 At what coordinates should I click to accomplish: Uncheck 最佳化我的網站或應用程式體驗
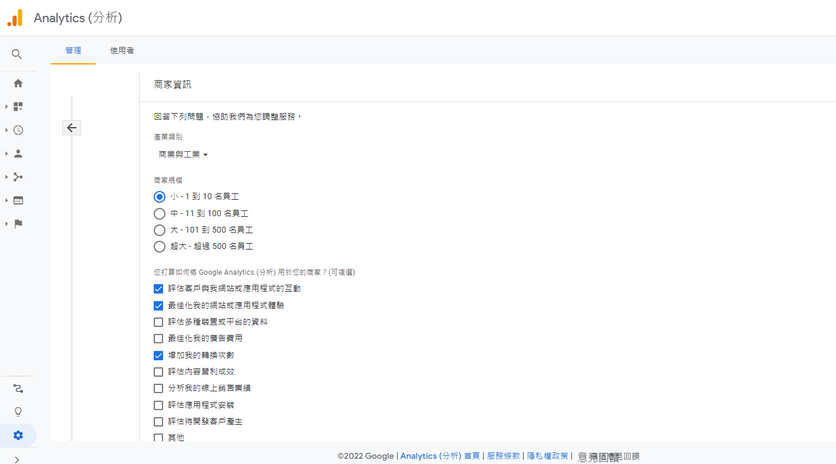point(158,305)
